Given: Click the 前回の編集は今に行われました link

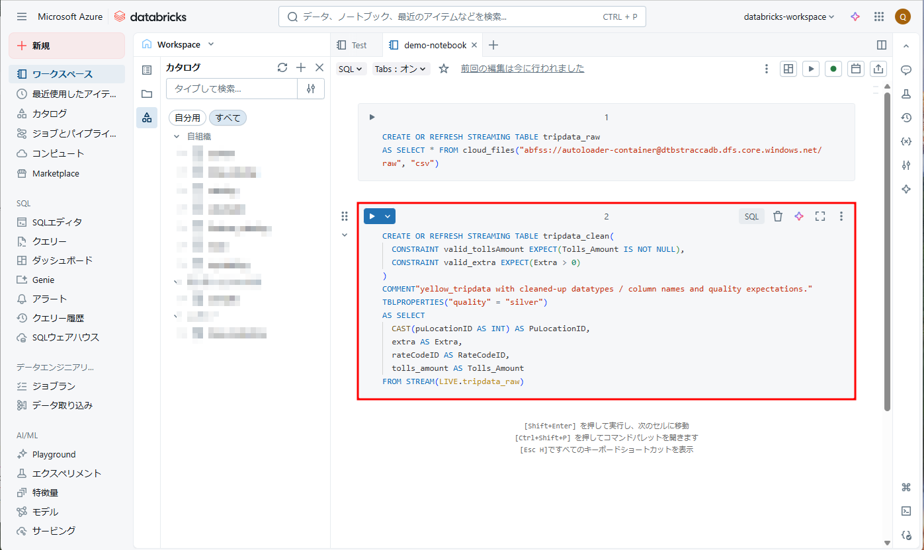Looking at the screenshot, I should tap(523, 68).
